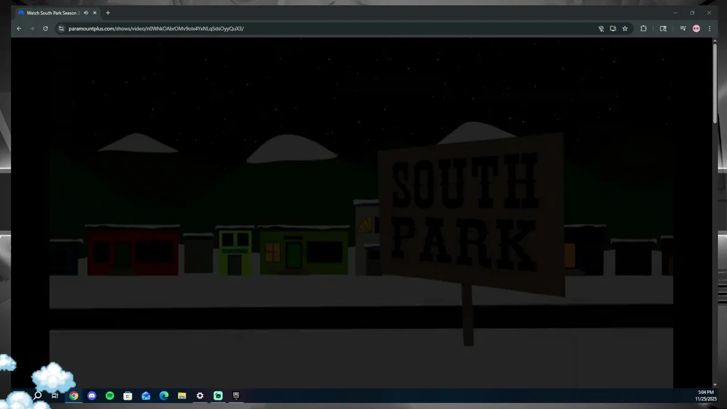Image resolution: width=727 pixels, height=409 pixels.
Task: Open Spotify from the taskbar
Action: pyautogui.click(x=110, y=395)
